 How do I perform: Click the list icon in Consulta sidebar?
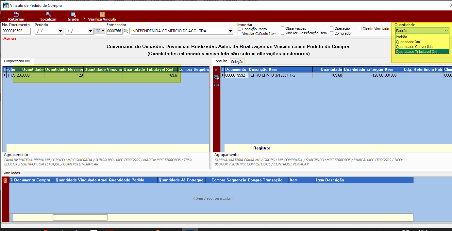coord(216,84)
